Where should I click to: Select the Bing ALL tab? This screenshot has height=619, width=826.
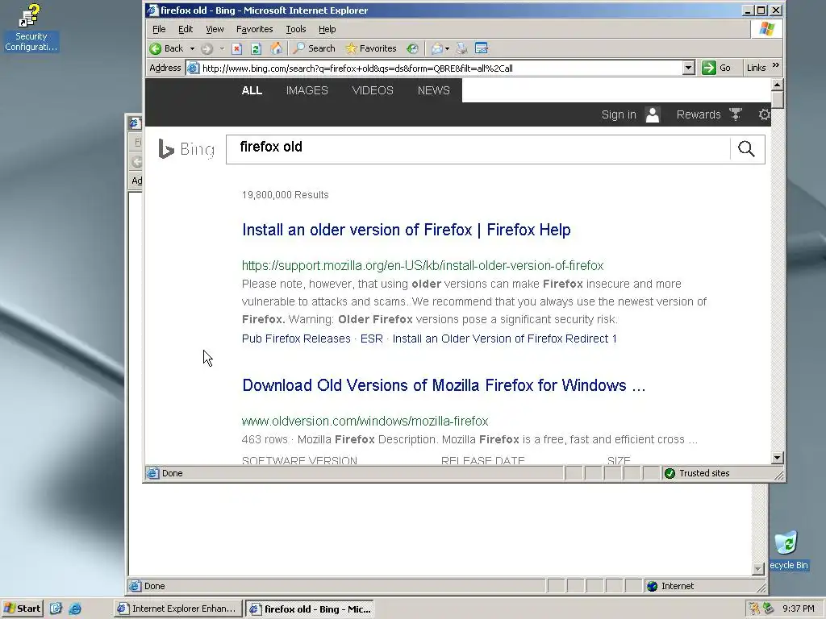point(252,90)
